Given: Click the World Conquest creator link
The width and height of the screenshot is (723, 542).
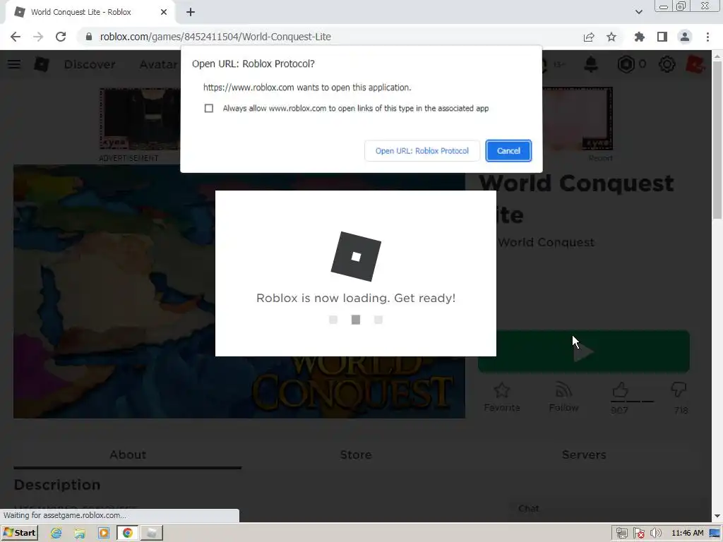Looking at the screenshot, I should (546, 243).
